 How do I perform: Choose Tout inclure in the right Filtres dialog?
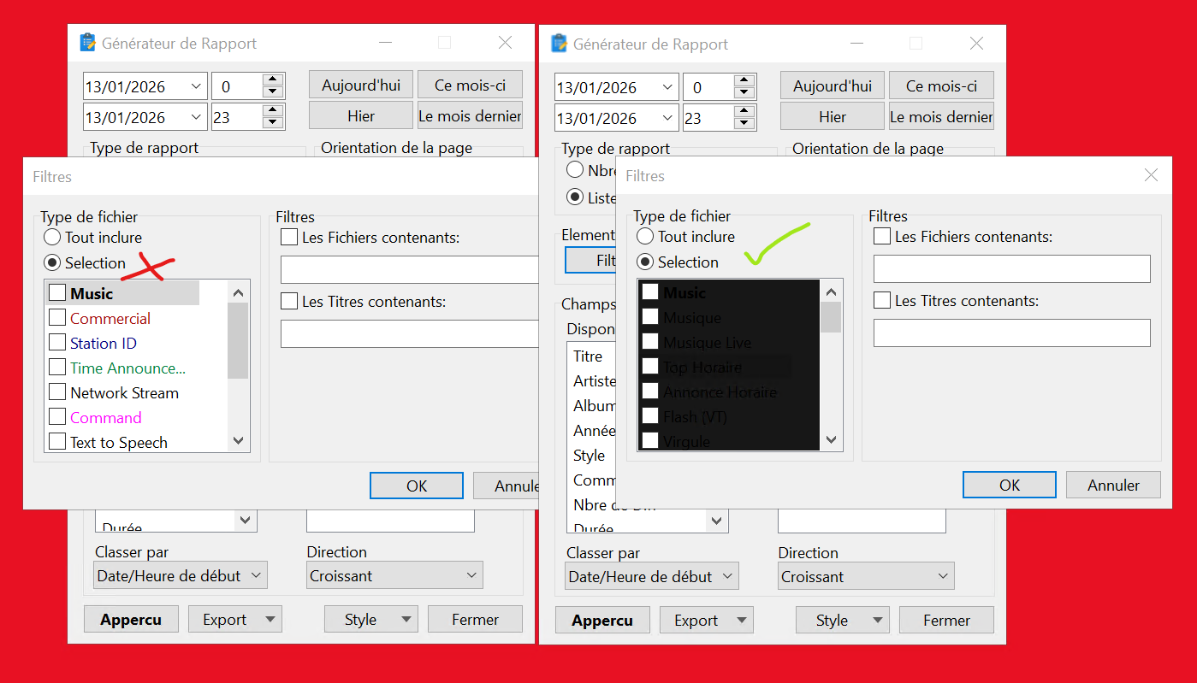(x=645, y=237)
